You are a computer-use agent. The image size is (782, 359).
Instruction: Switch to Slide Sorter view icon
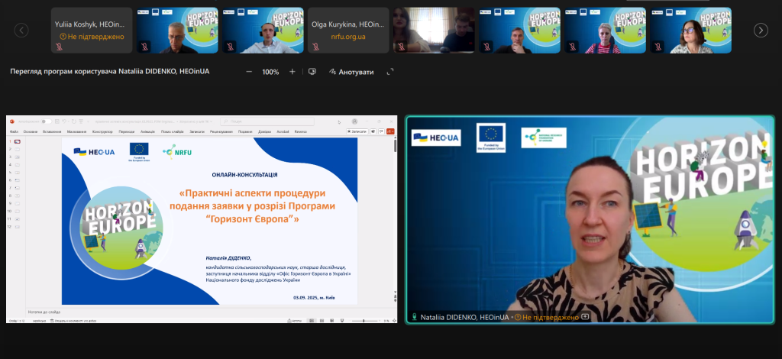coord(322,321)
